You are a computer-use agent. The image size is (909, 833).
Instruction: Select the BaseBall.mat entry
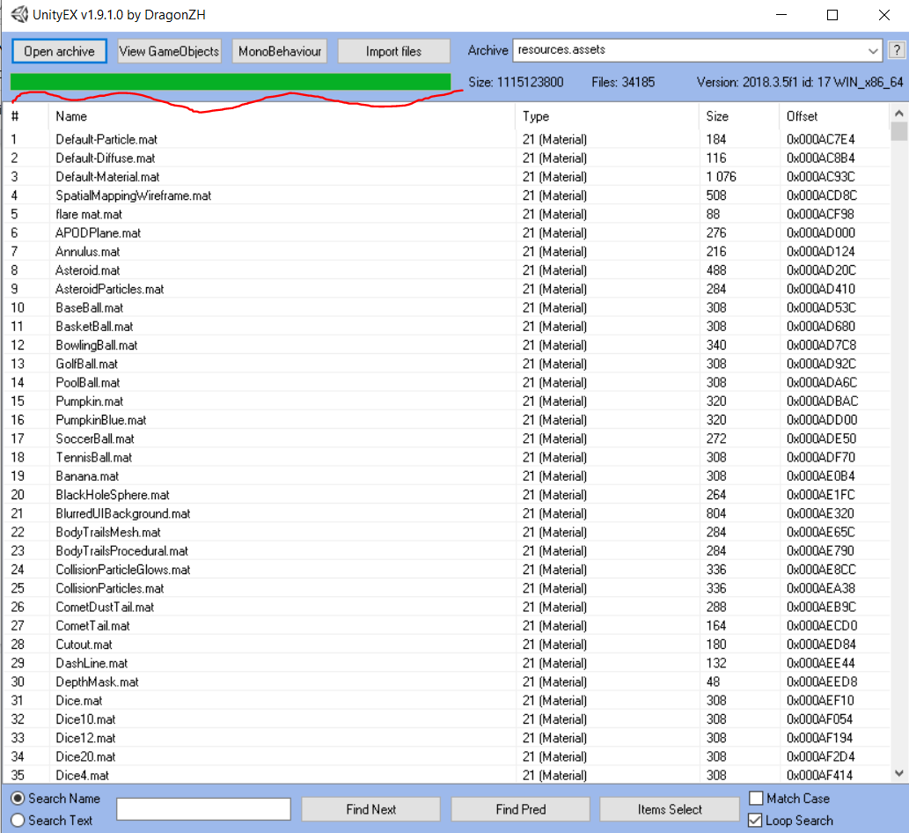click(x=447, y=307)
